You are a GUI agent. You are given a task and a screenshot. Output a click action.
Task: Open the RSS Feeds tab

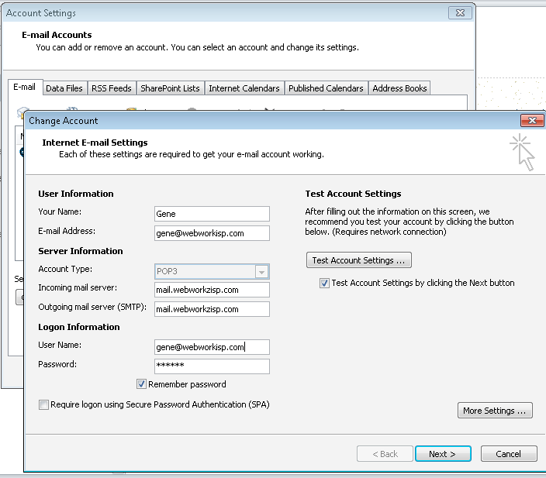[x=112, y=88]
